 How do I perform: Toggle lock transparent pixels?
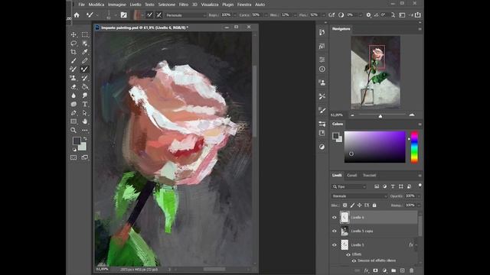click(x=345, y=205)
